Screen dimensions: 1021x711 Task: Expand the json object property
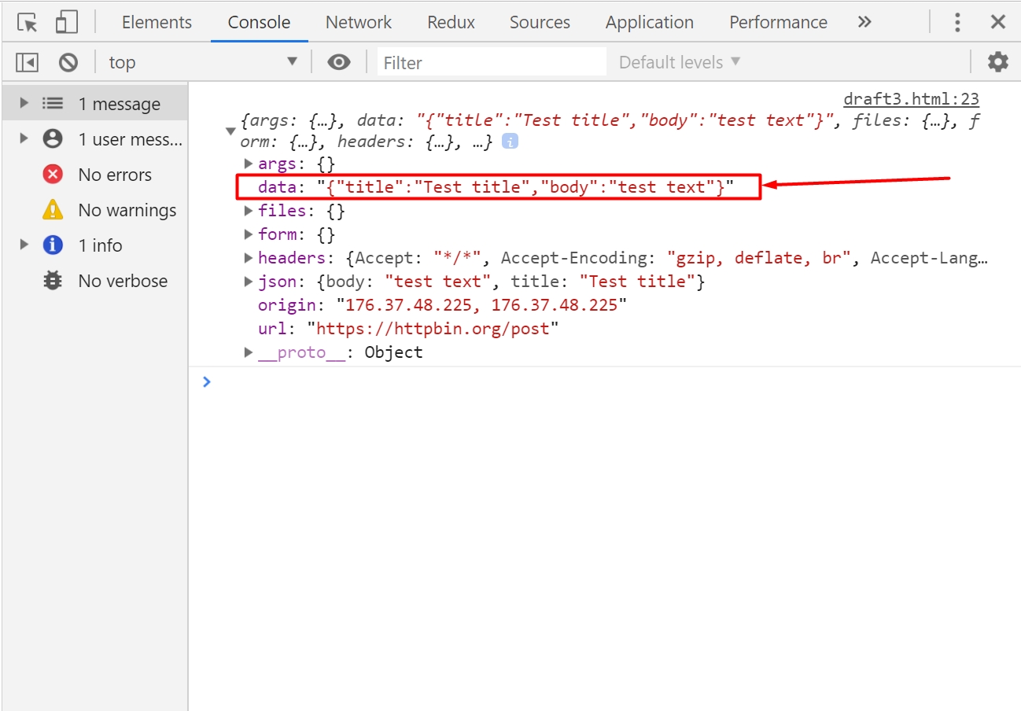[249, 282]
